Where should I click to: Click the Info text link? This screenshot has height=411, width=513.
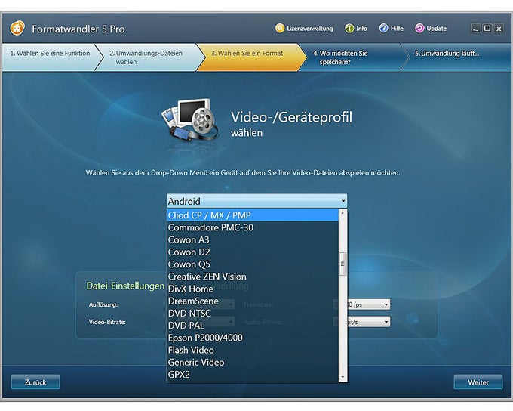(x=361, y=29)
